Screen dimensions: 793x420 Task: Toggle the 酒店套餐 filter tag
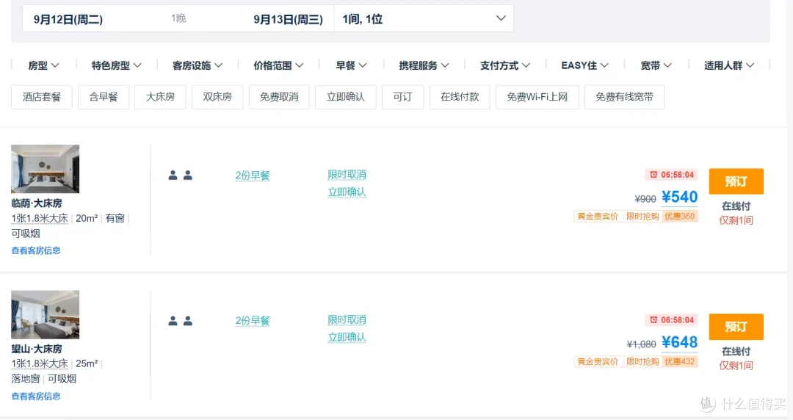coord(41,97)
